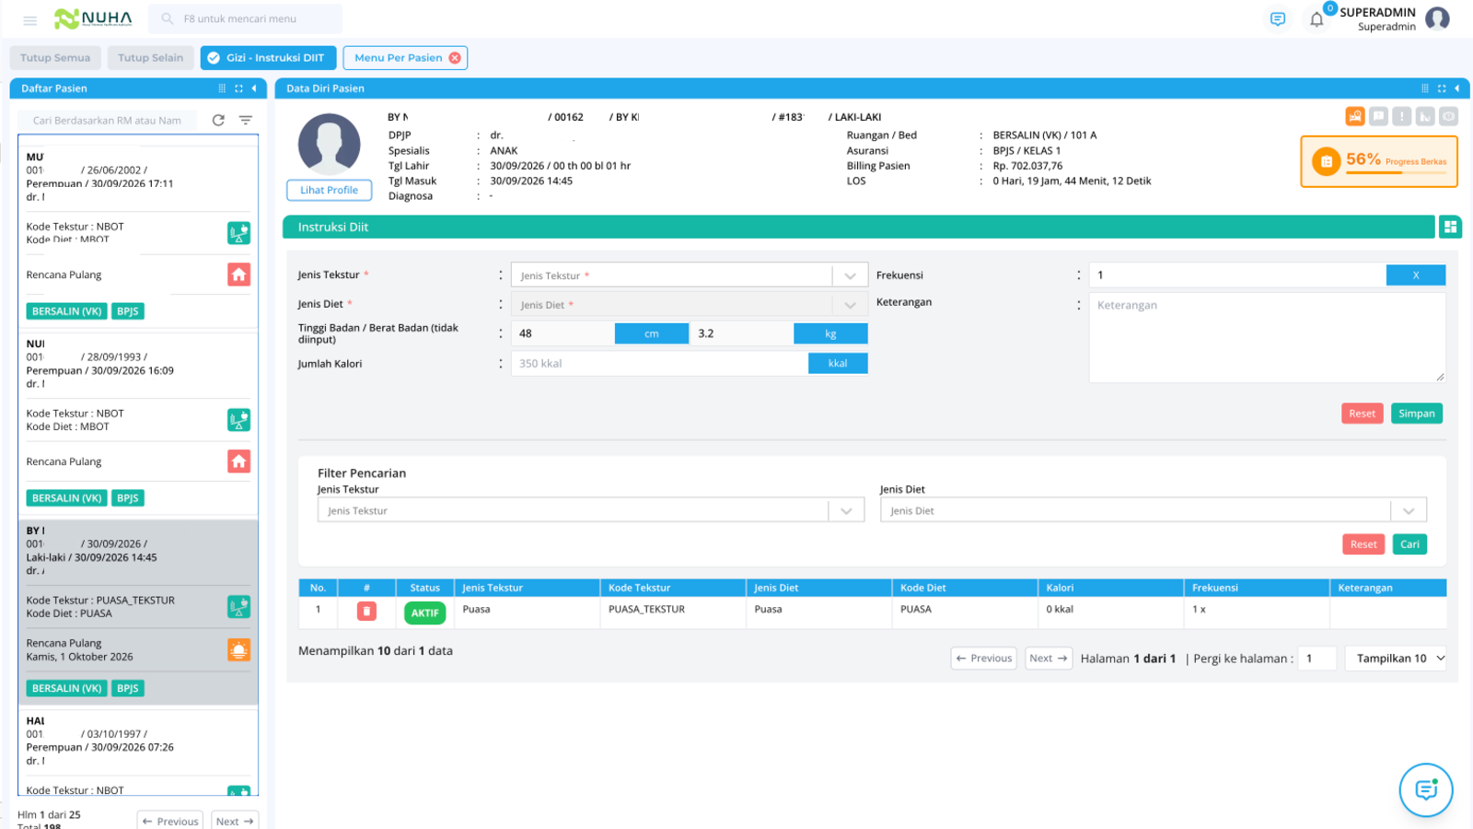Open the floating chat bubble icon

pos(1426,789)
